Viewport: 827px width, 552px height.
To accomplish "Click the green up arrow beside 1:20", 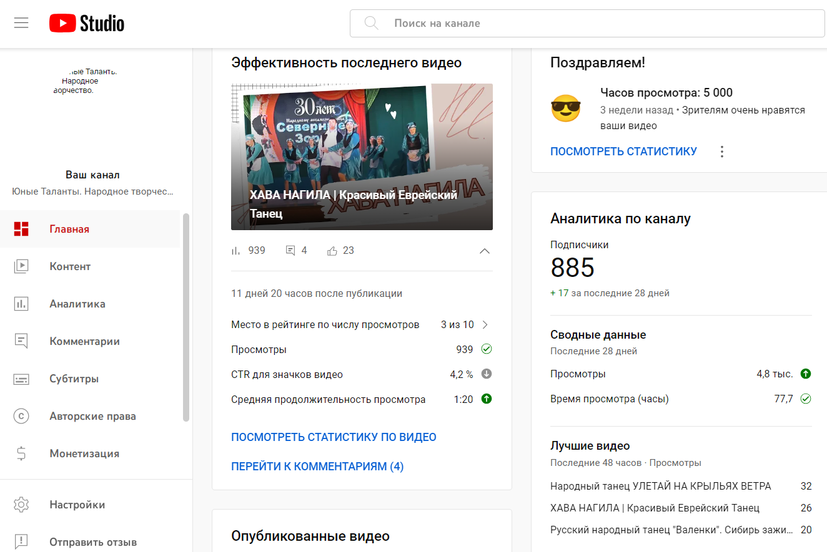I will point(487,399).
